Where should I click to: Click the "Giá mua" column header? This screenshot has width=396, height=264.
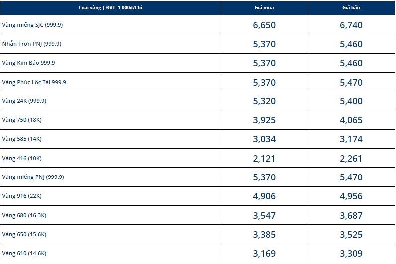(264, 8)
